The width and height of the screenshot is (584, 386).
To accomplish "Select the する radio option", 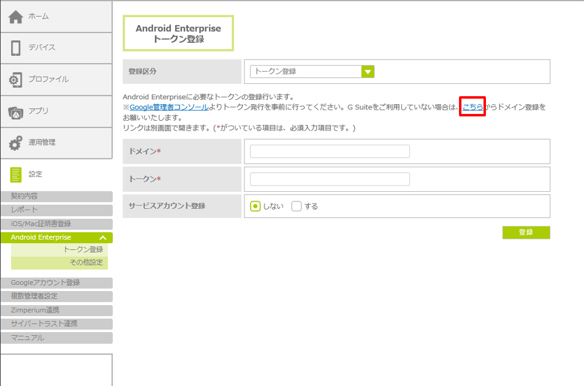I will (297, 206).
